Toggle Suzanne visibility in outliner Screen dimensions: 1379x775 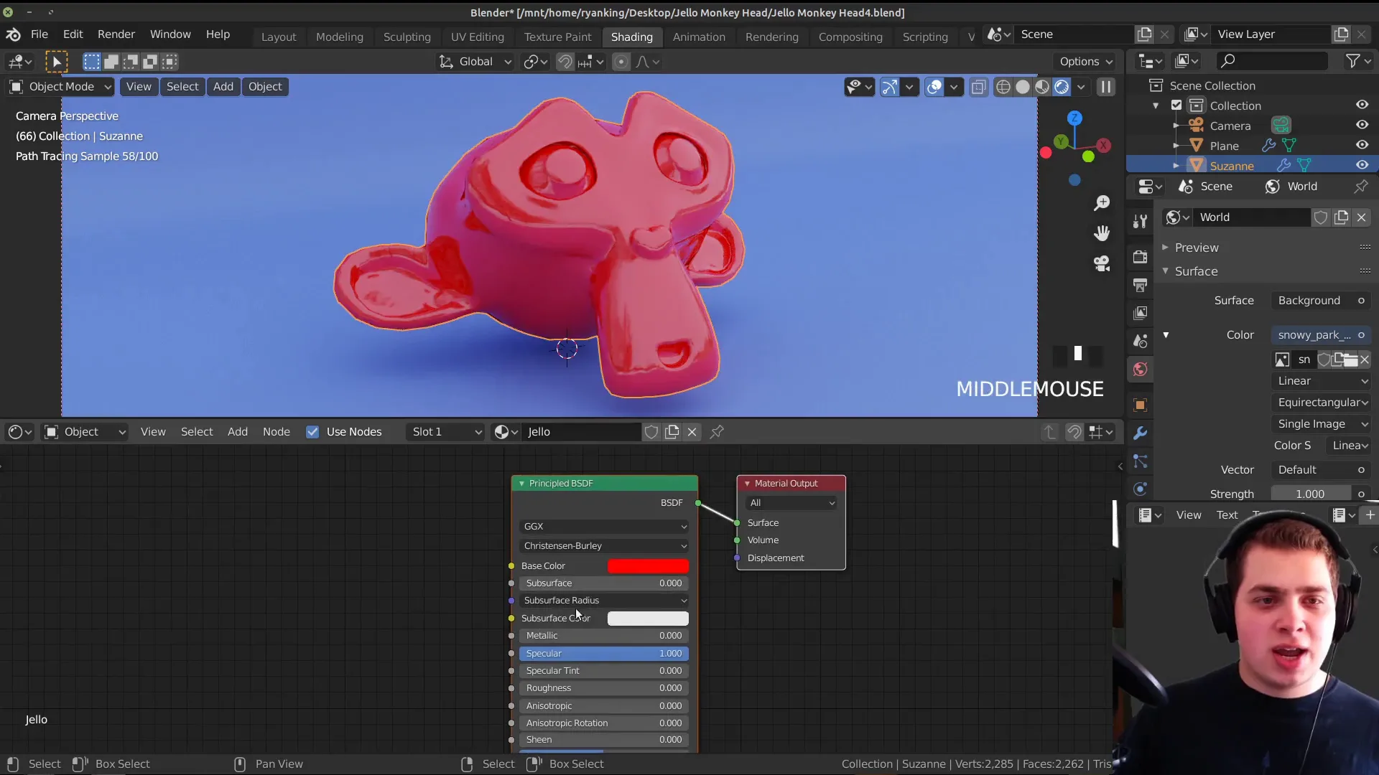click(1362, 166)
